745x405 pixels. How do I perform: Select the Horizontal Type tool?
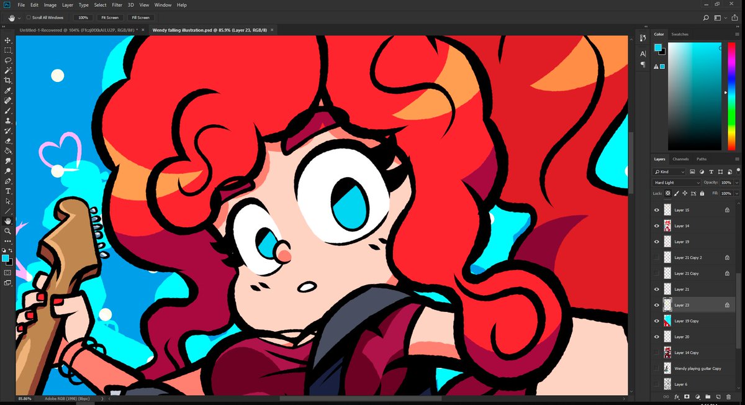[7, 191]
